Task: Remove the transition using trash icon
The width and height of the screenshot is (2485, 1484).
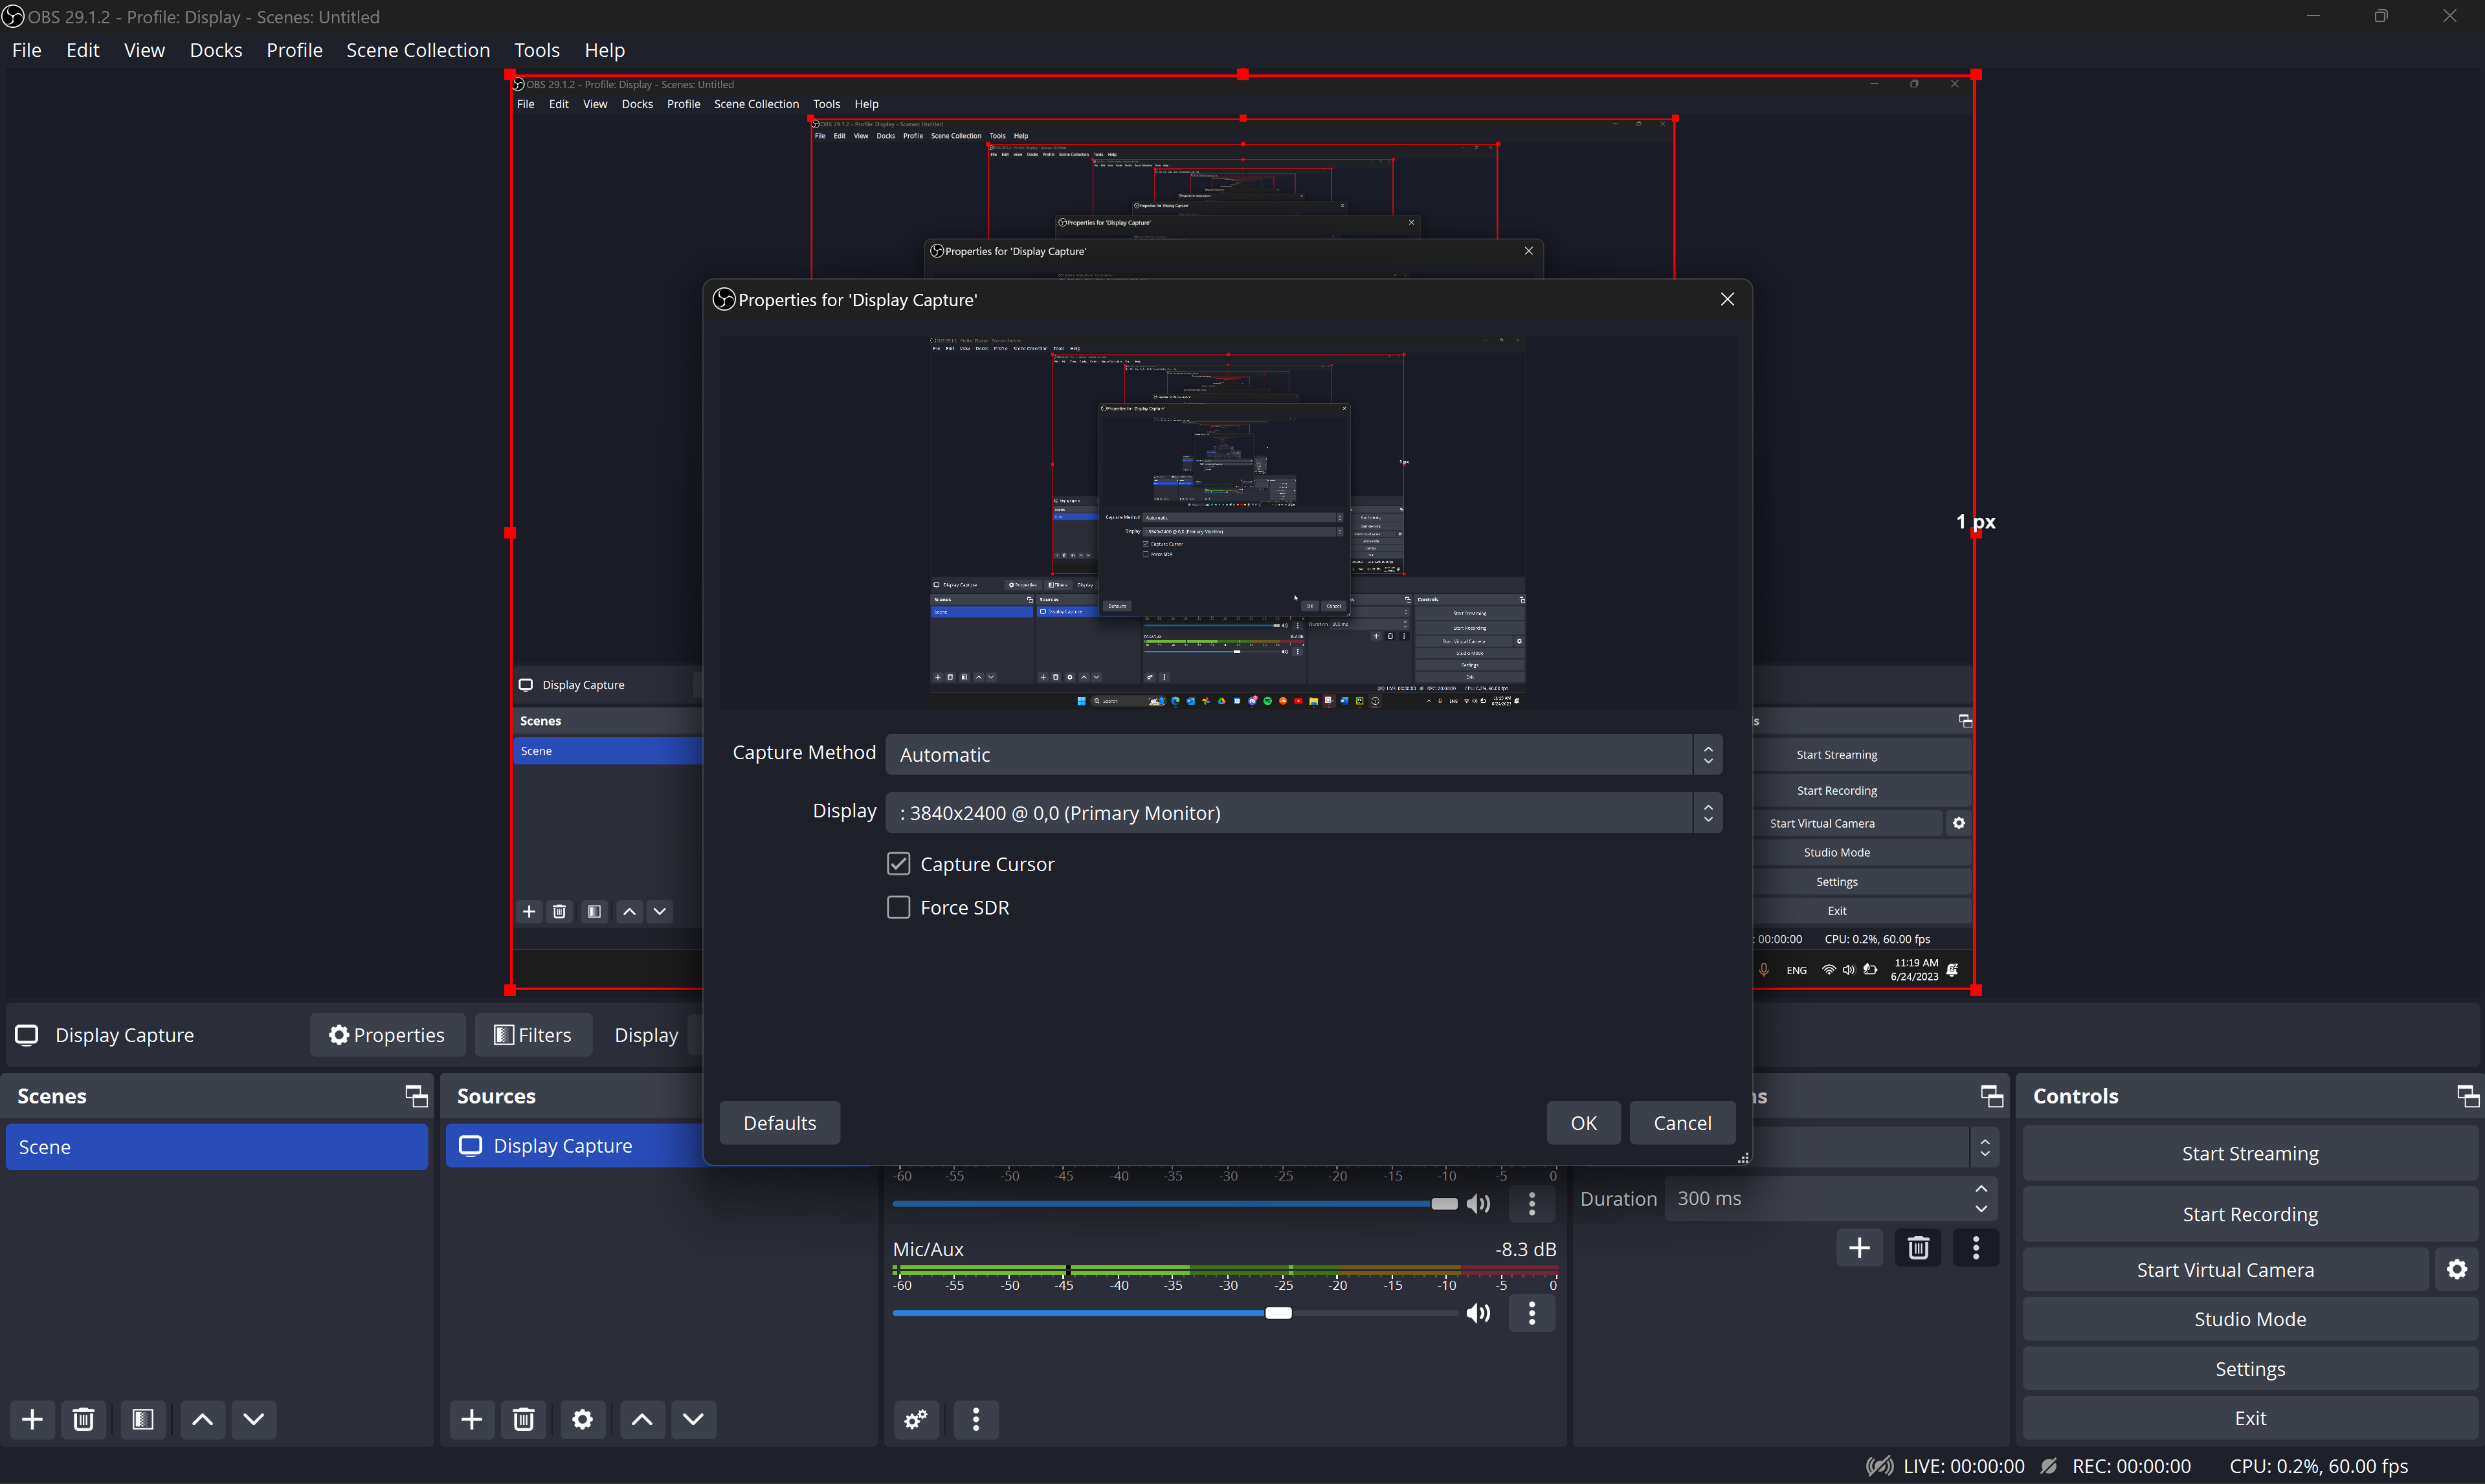Action: [1917, 1248]
